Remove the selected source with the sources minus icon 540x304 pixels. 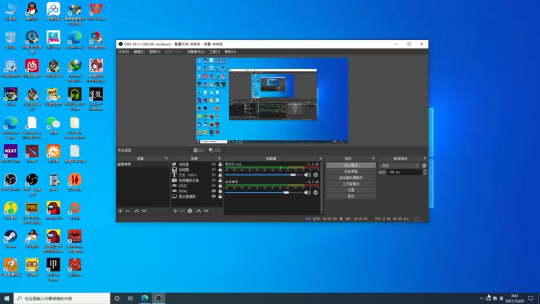(182, 211)
